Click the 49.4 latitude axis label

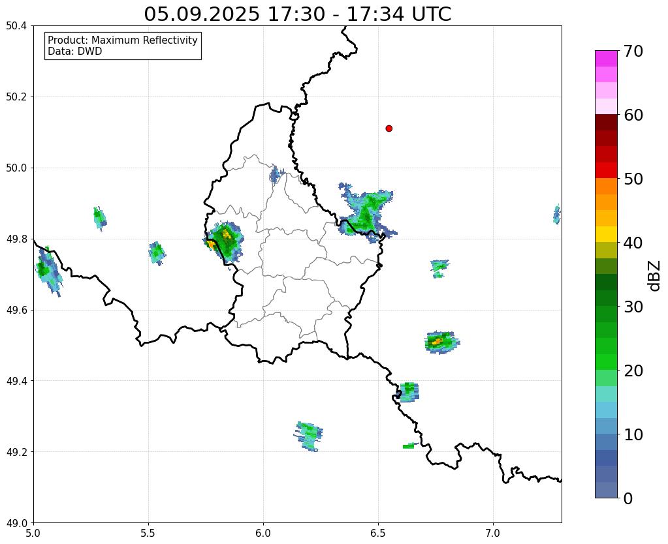(x=16, y=380)
